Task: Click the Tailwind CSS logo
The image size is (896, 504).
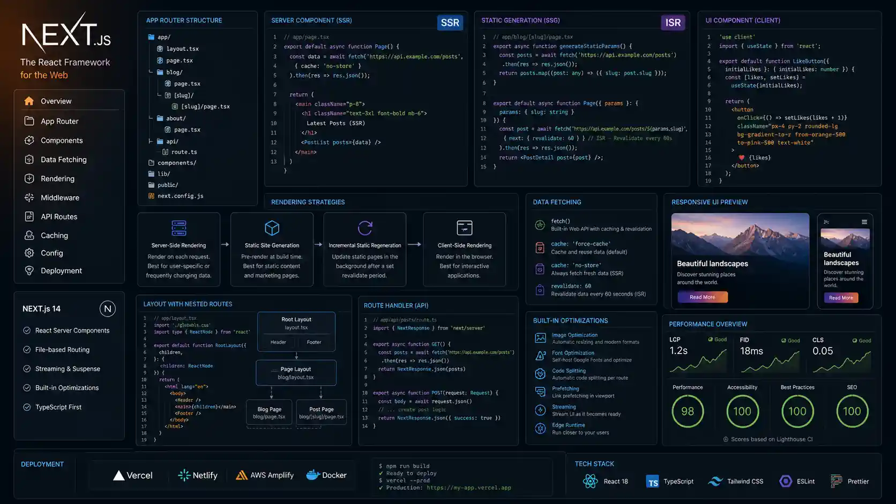Action: click(715, 482)
